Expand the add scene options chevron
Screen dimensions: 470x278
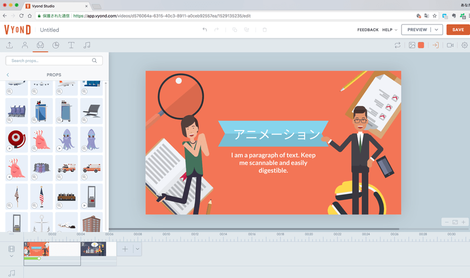tap(137, 248)
